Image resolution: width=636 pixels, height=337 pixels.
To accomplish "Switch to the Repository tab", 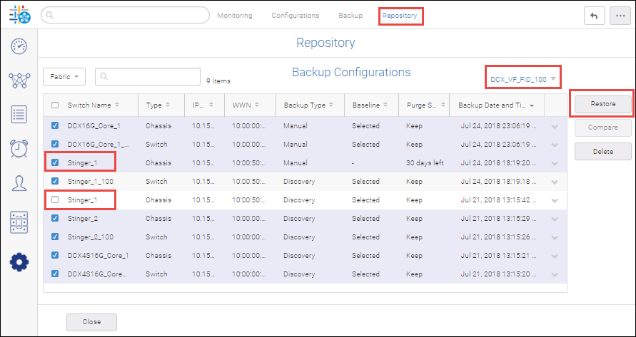I will click(400, 16).
